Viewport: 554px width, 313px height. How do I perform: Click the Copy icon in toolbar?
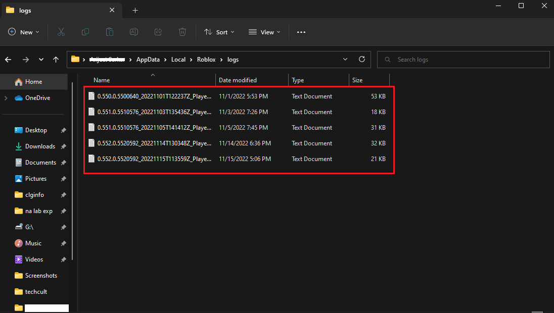tap(85, 32)
